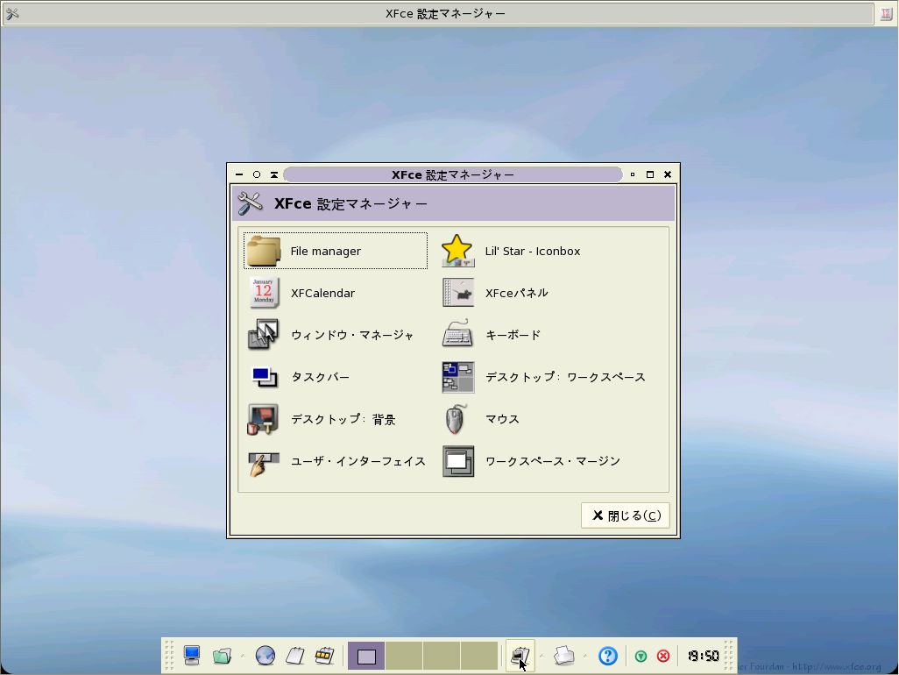Open デスクトップ: ワークスペース settings
Screen dimensions: 899x675
pos(544,377)
